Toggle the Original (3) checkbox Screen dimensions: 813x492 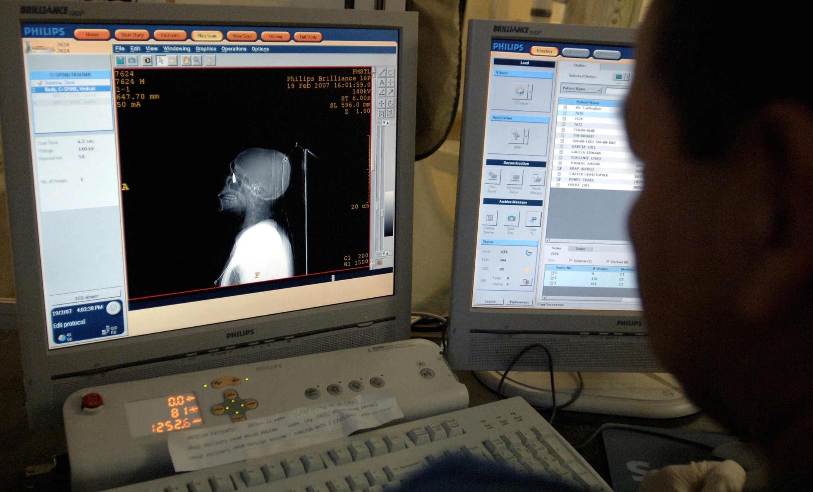coord(571,260)
